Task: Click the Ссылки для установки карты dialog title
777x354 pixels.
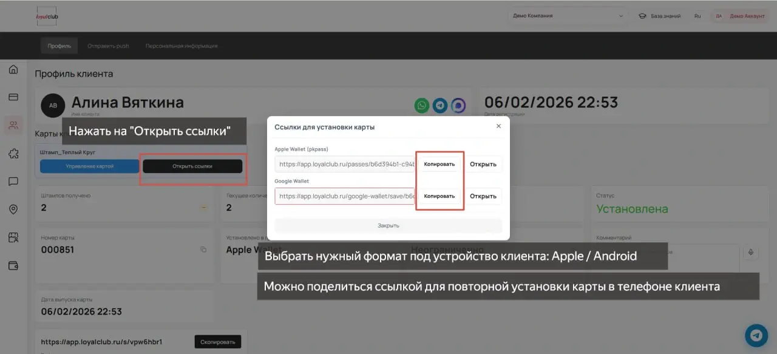Action: point(325,127)
